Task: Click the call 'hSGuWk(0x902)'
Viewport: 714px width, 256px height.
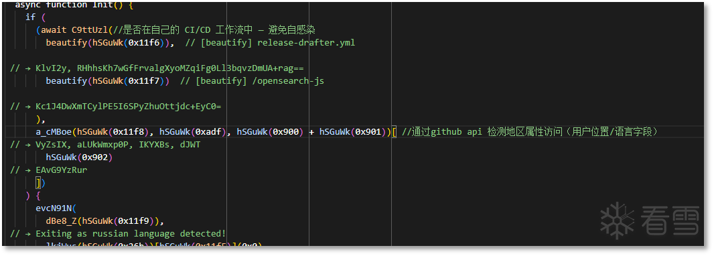Action: click(x=79, y=157)
